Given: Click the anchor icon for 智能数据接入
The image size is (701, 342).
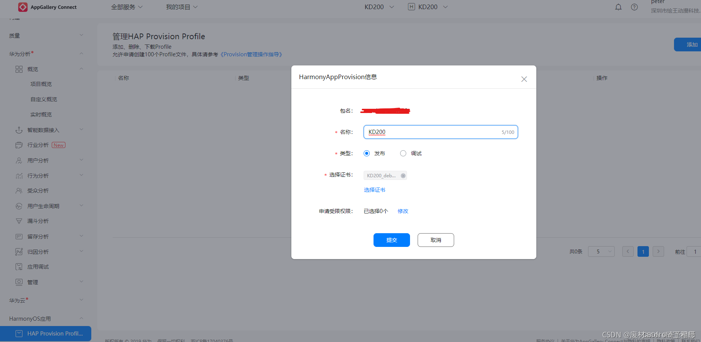Looking at the screenshot, I should [19, 130].
